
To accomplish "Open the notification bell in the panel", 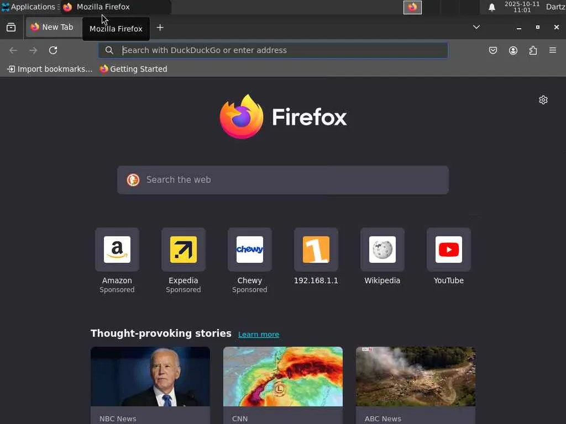I will click(x=491, y=7).
